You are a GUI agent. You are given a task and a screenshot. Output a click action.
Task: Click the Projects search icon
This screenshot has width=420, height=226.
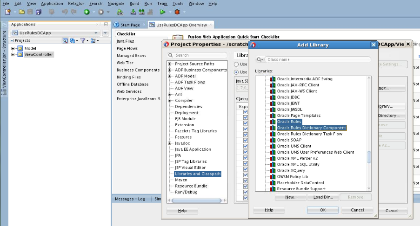point(65,40)
